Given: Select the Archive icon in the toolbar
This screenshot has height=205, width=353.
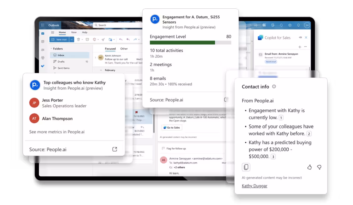Looking at the screenshot, I should pyautogui.click(x=87, y=40).
